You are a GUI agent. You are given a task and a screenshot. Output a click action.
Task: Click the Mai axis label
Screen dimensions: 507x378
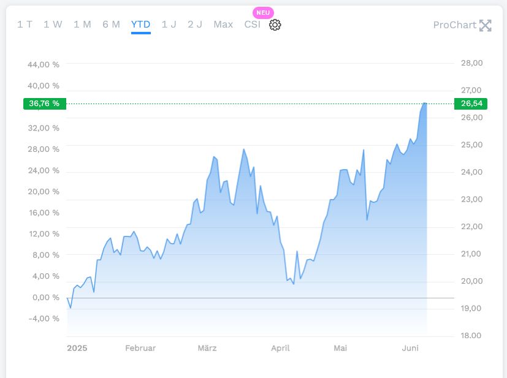point(340,348)
